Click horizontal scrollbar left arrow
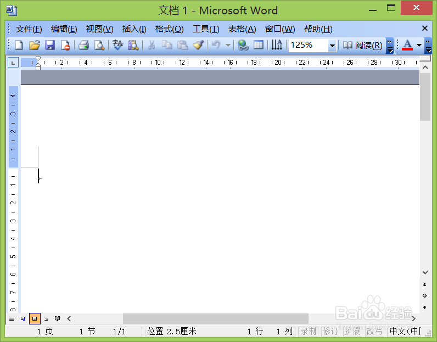 click(69, 318)
